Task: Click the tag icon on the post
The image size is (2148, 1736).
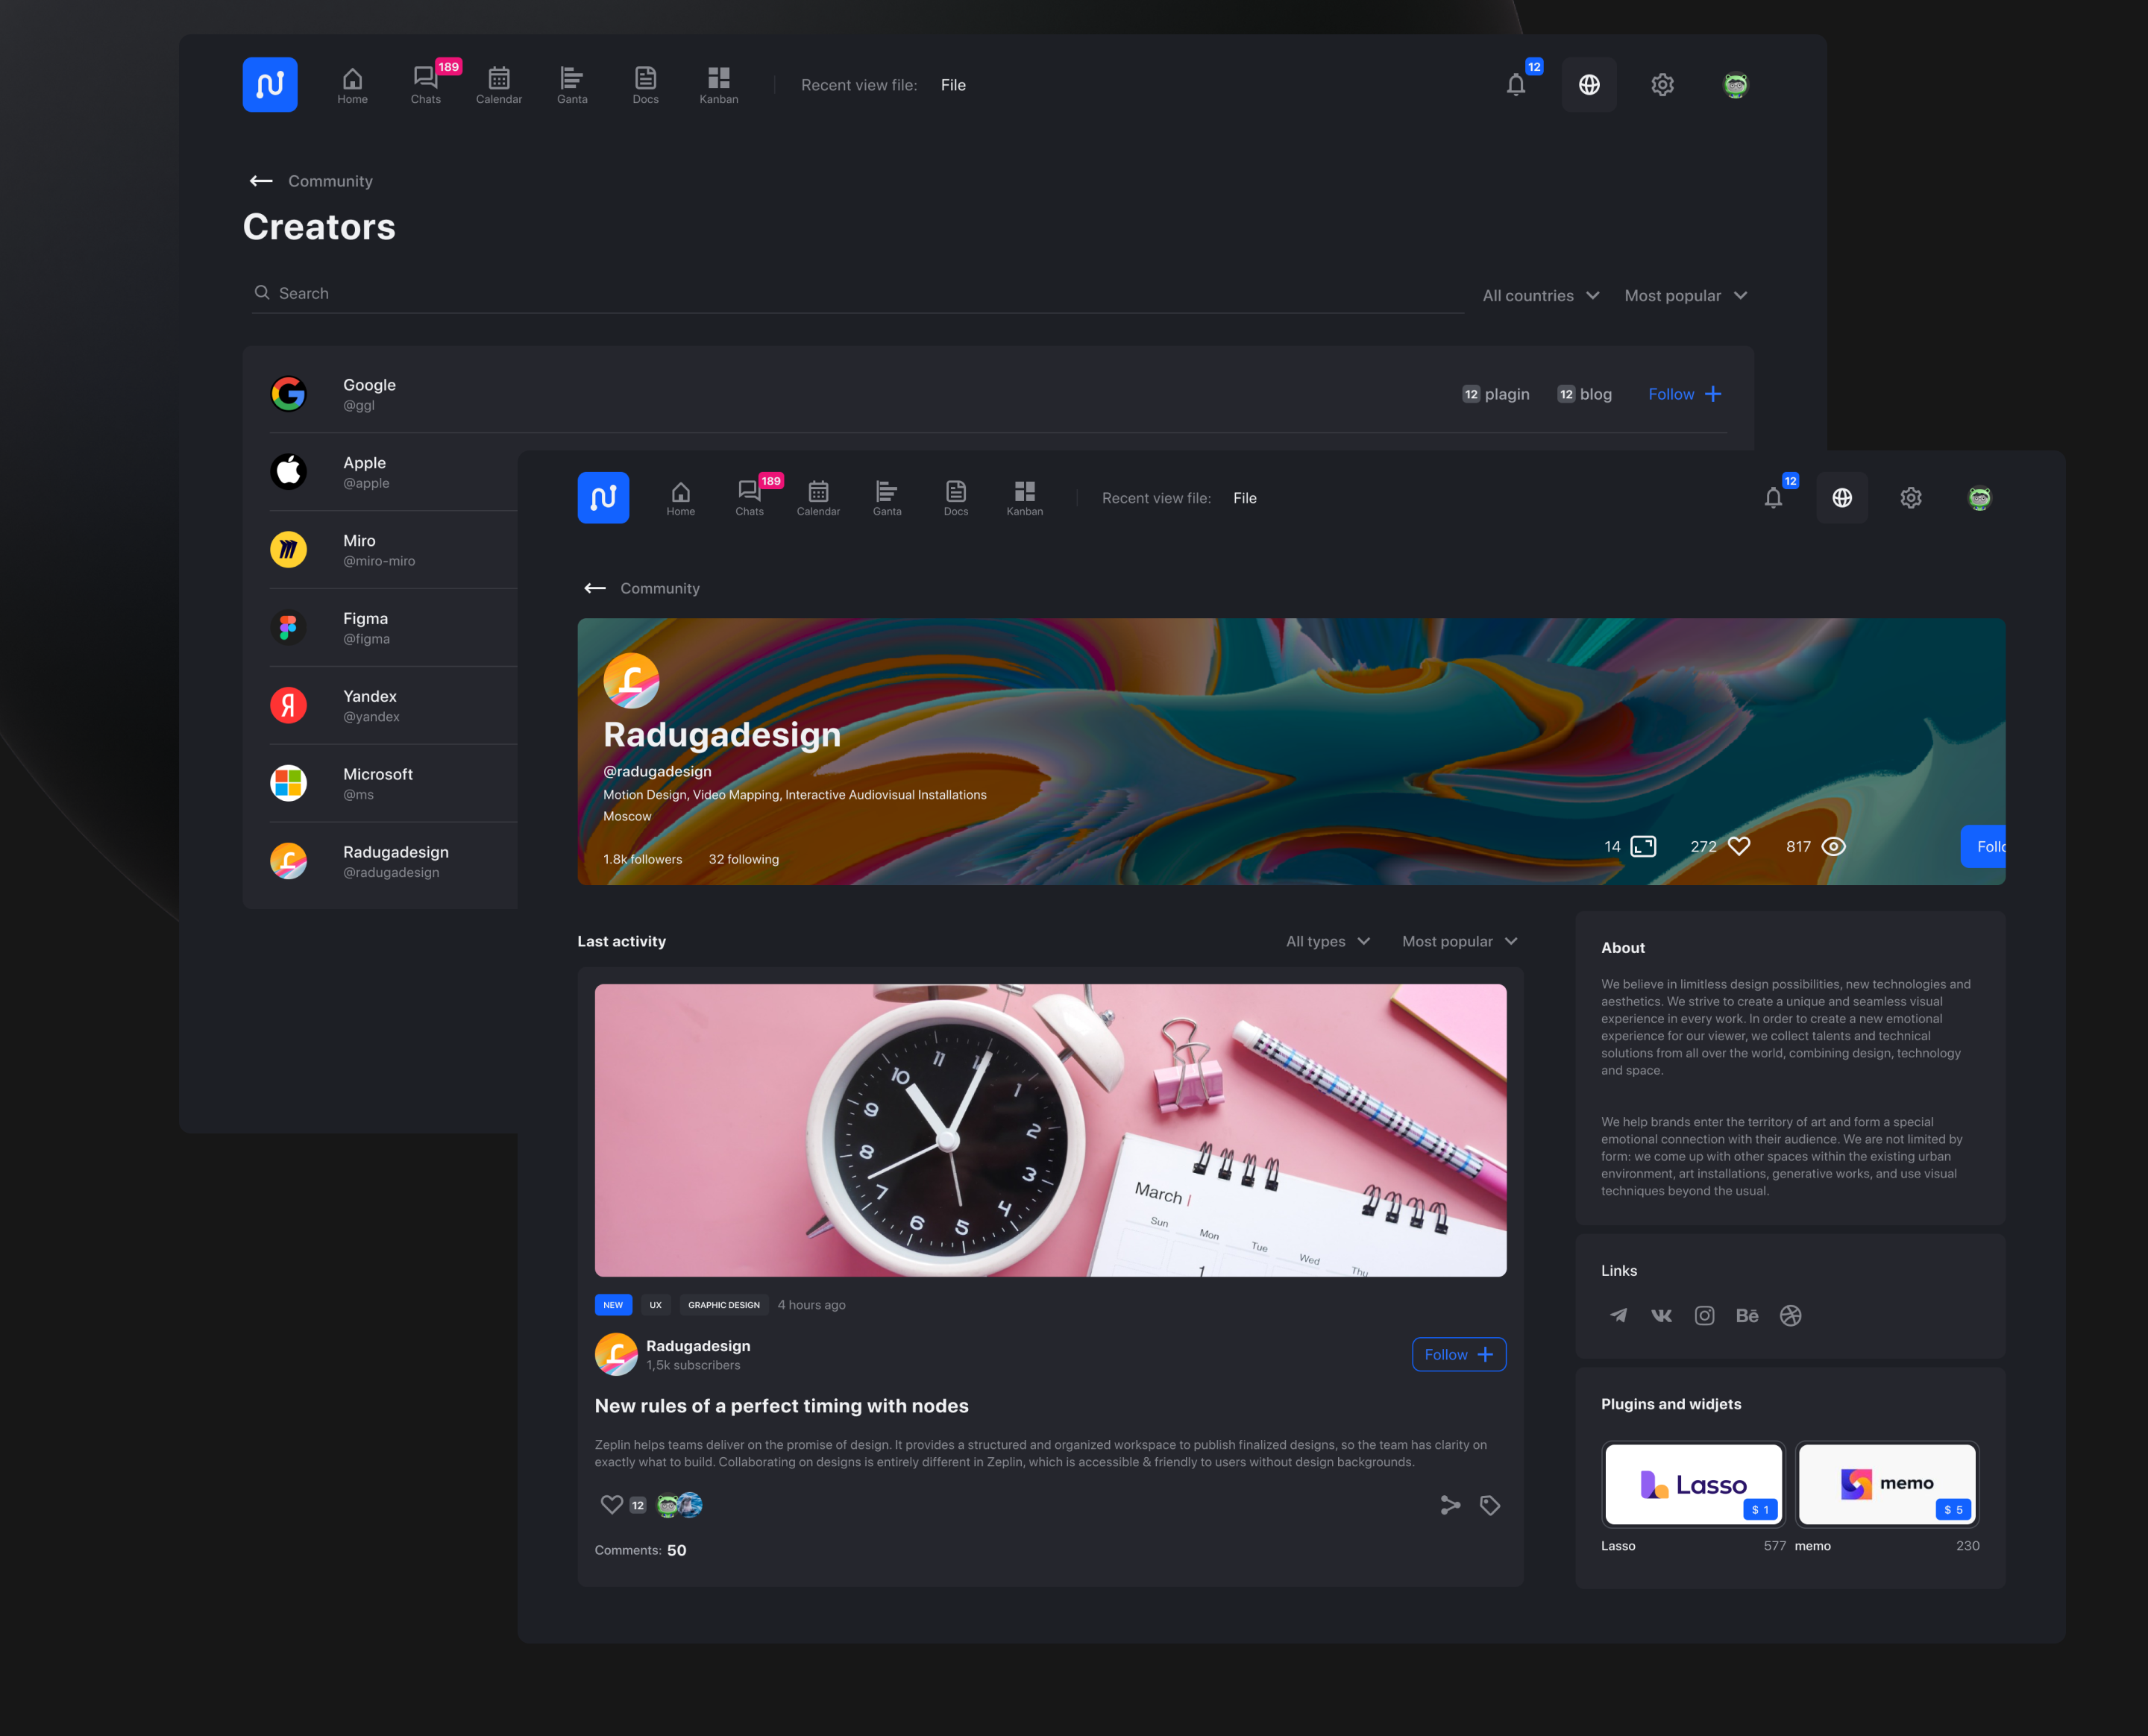Action: pyautogui.click(x=1490, y=1505)
